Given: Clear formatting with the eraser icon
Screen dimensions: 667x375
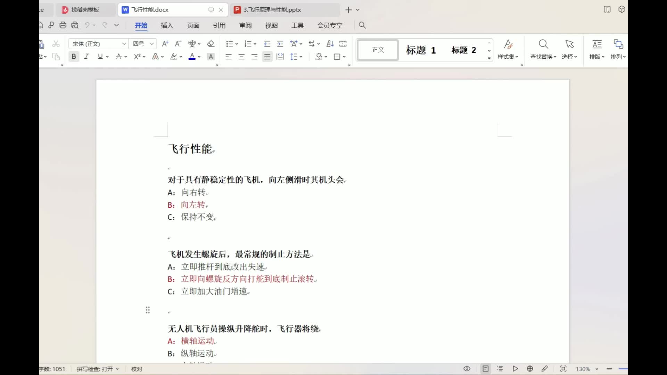Looking at the screenshot, I should coord(211,44).
